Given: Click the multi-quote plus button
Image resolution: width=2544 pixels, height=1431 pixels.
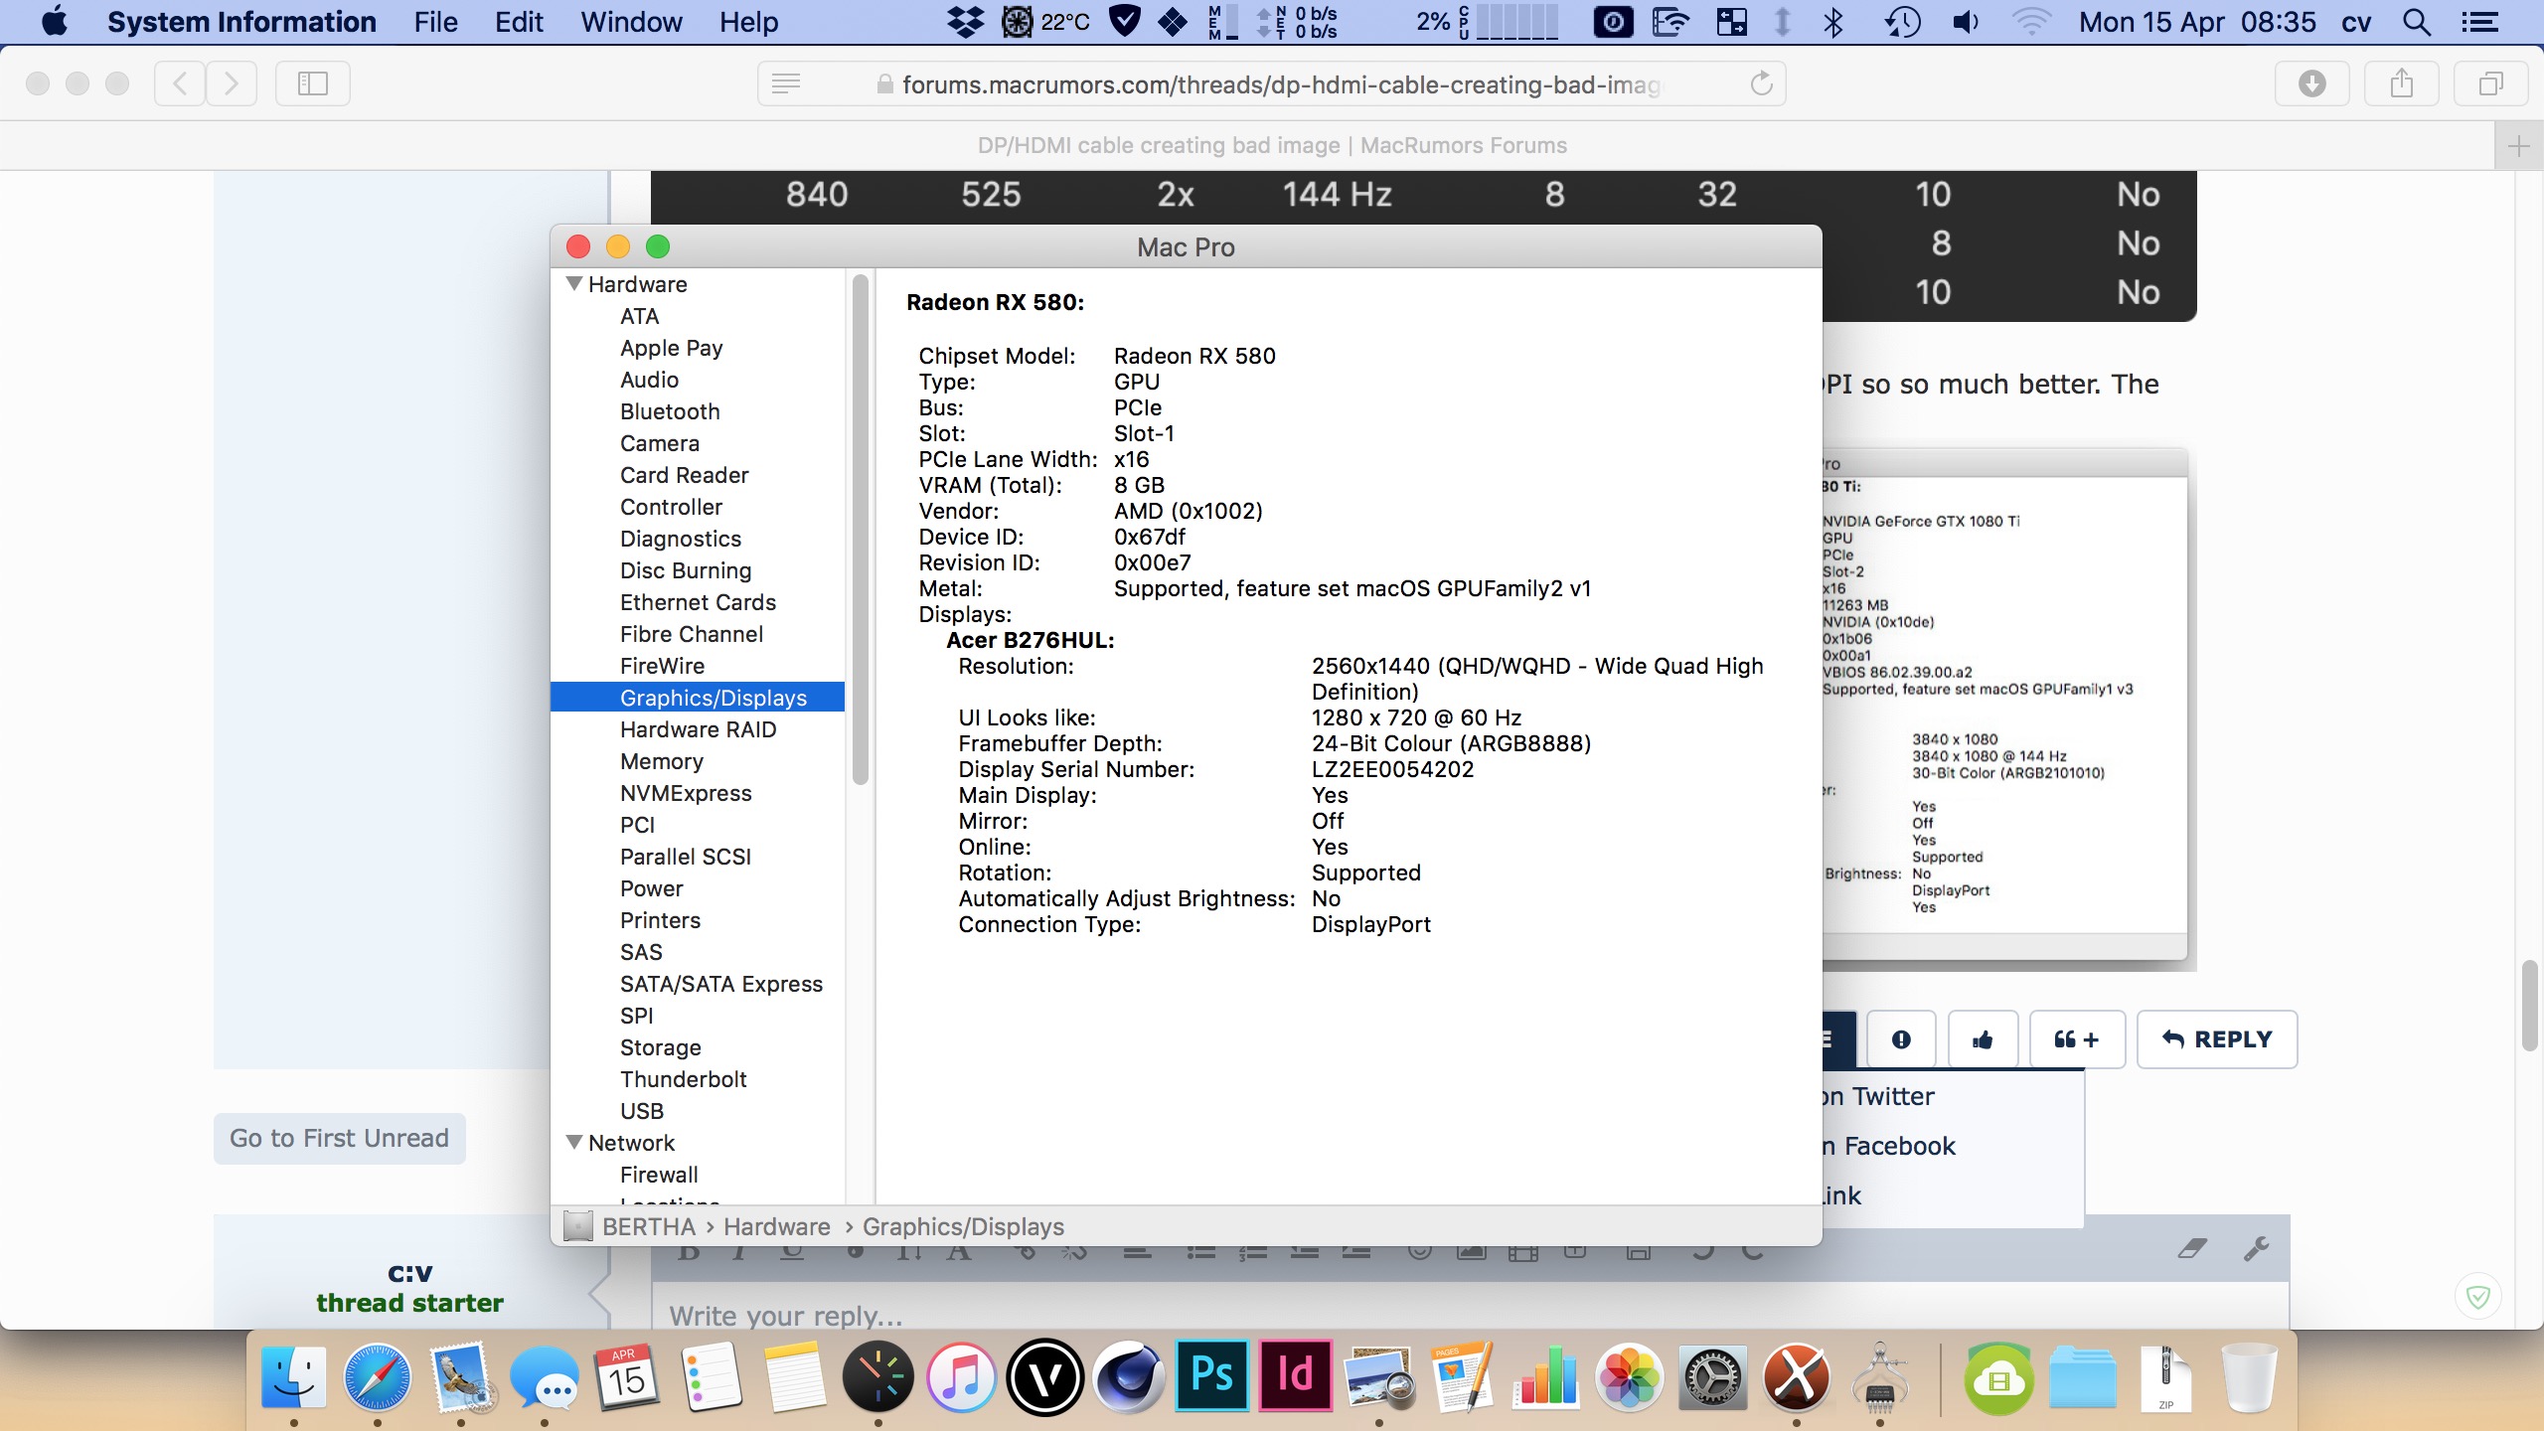Looking at the screenshot, I should [2076, 1039].
